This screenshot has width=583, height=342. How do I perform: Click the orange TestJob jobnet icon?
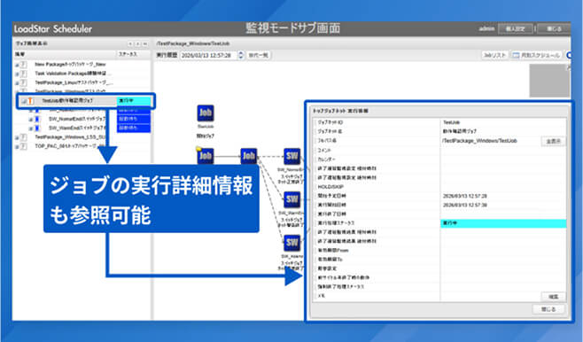30,101
